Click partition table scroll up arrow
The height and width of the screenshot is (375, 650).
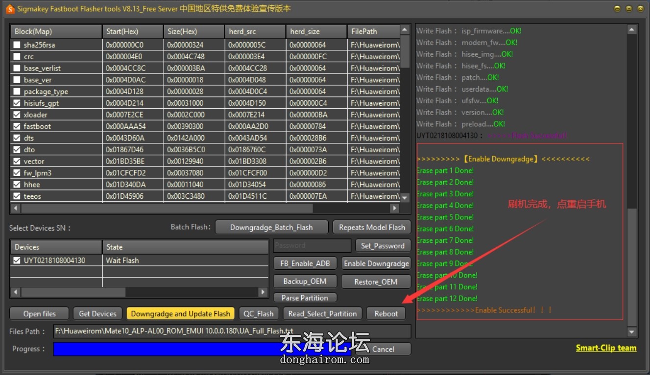[x=405, y=30]
